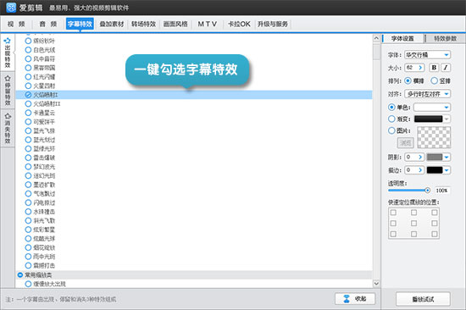Choose 横排 horizontal text layout

(x=408, y=80)
